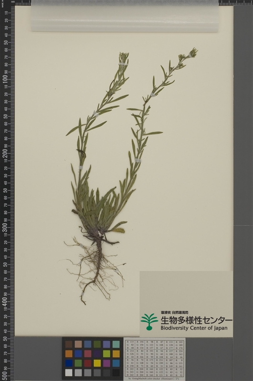Pick the cyan blue swatch ending the third row

click(x=116, y=363)
